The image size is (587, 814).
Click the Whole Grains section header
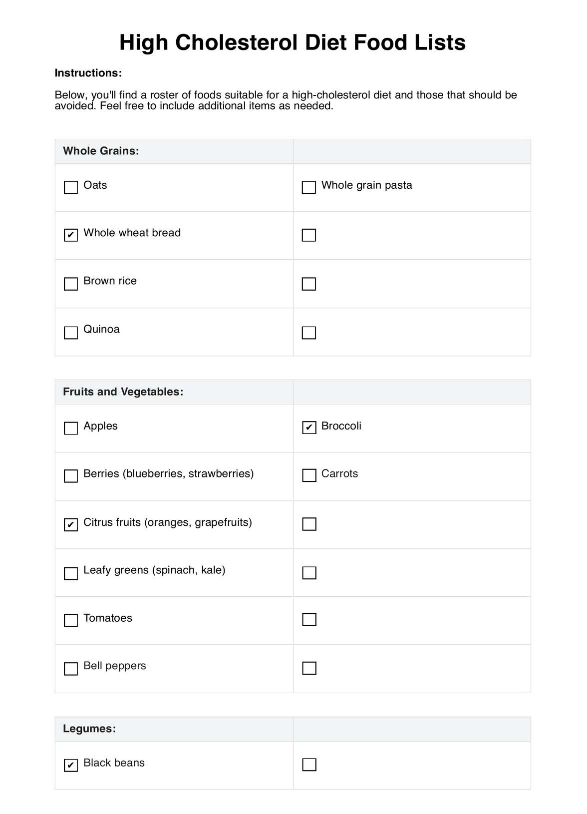pos(101,151)
